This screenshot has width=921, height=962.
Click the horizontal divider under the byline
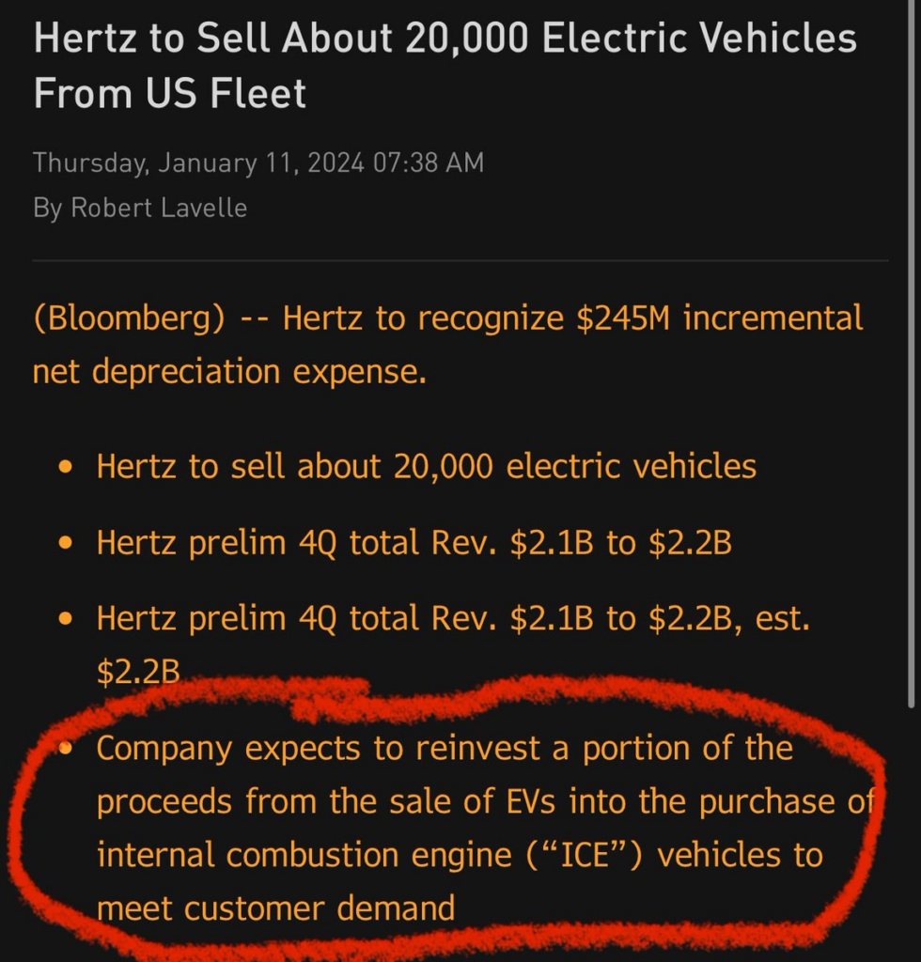[460, 260]
